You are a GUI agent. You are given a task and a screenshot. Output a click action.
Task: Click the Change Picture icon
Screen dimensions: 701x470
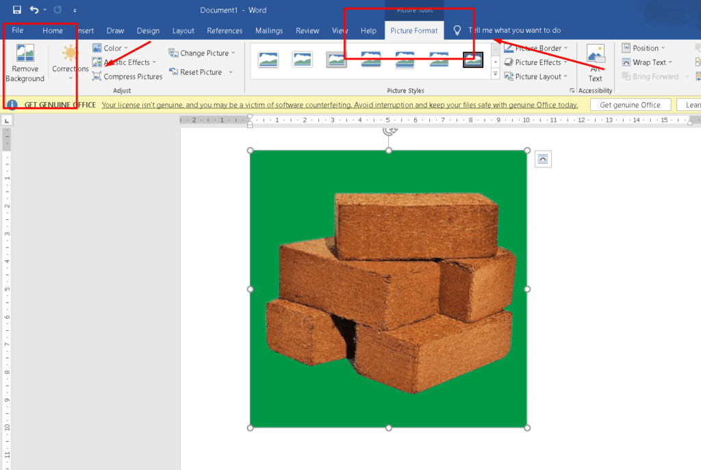point(174,53)
